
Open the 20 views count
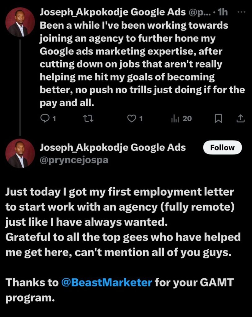pyautogui.click(x=187, y=119)
